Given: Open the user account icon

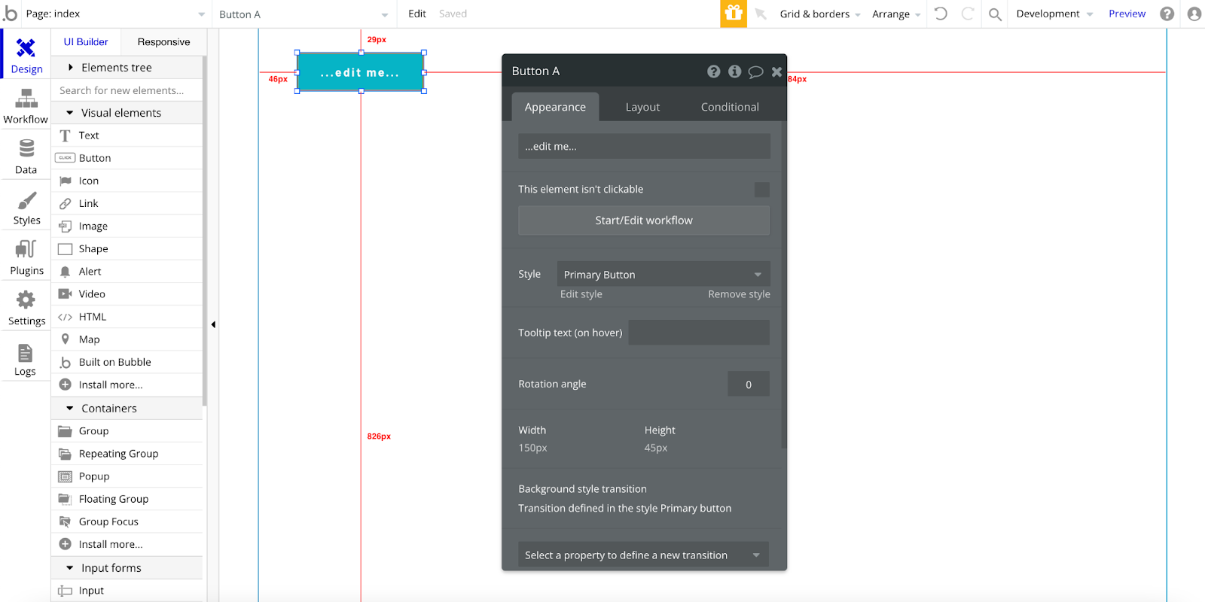Looking at the screenshot, I should 1194,14.
